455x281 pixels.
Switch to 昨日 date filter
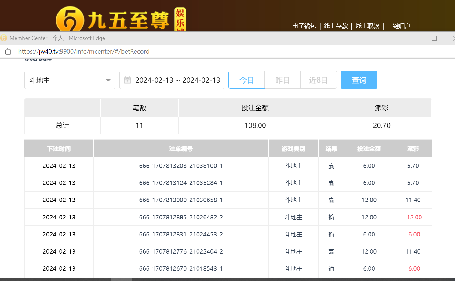[282, 80]
